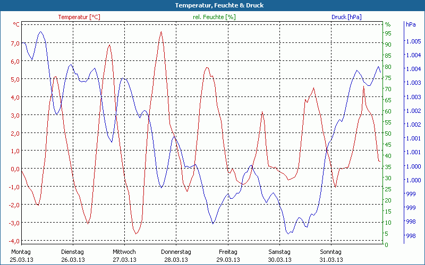Choose the Mittwoch day label
425x265 pixels.
pos(124,252)
